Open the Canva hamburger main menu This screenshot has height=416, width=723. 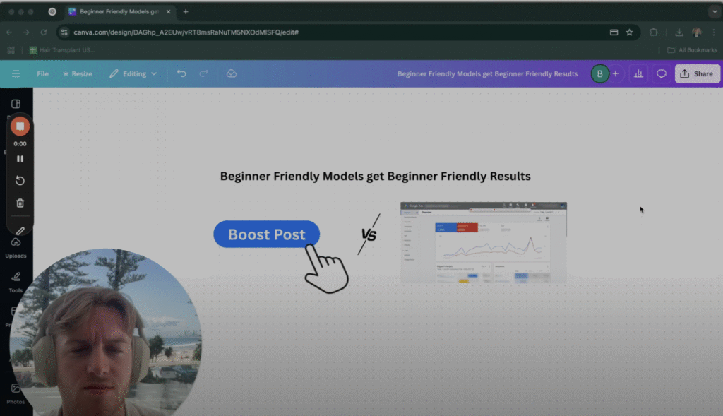point(16,73)
